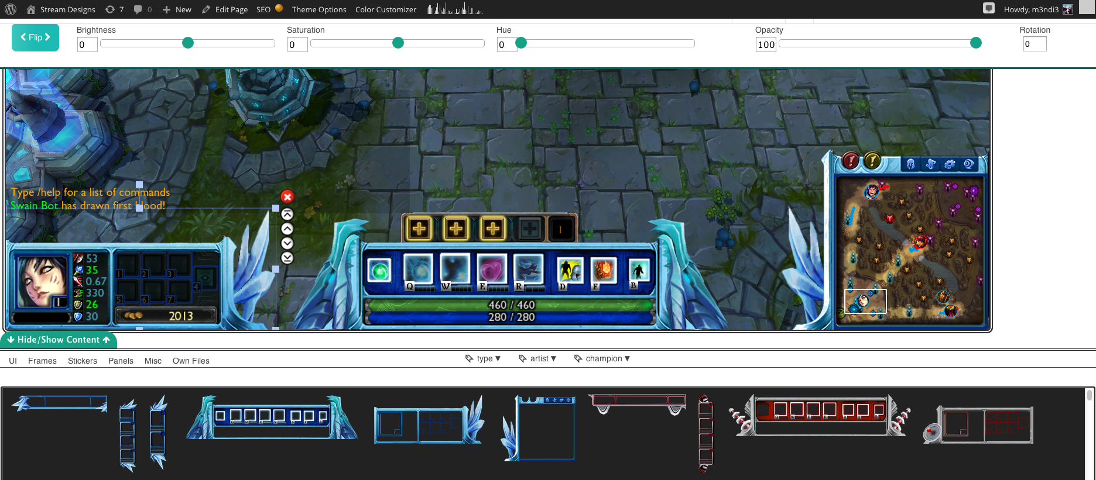The width and height of the screenshot is (1096, 480).
Task: Switch to the Misc tab
Action: [x=153, y=361]
